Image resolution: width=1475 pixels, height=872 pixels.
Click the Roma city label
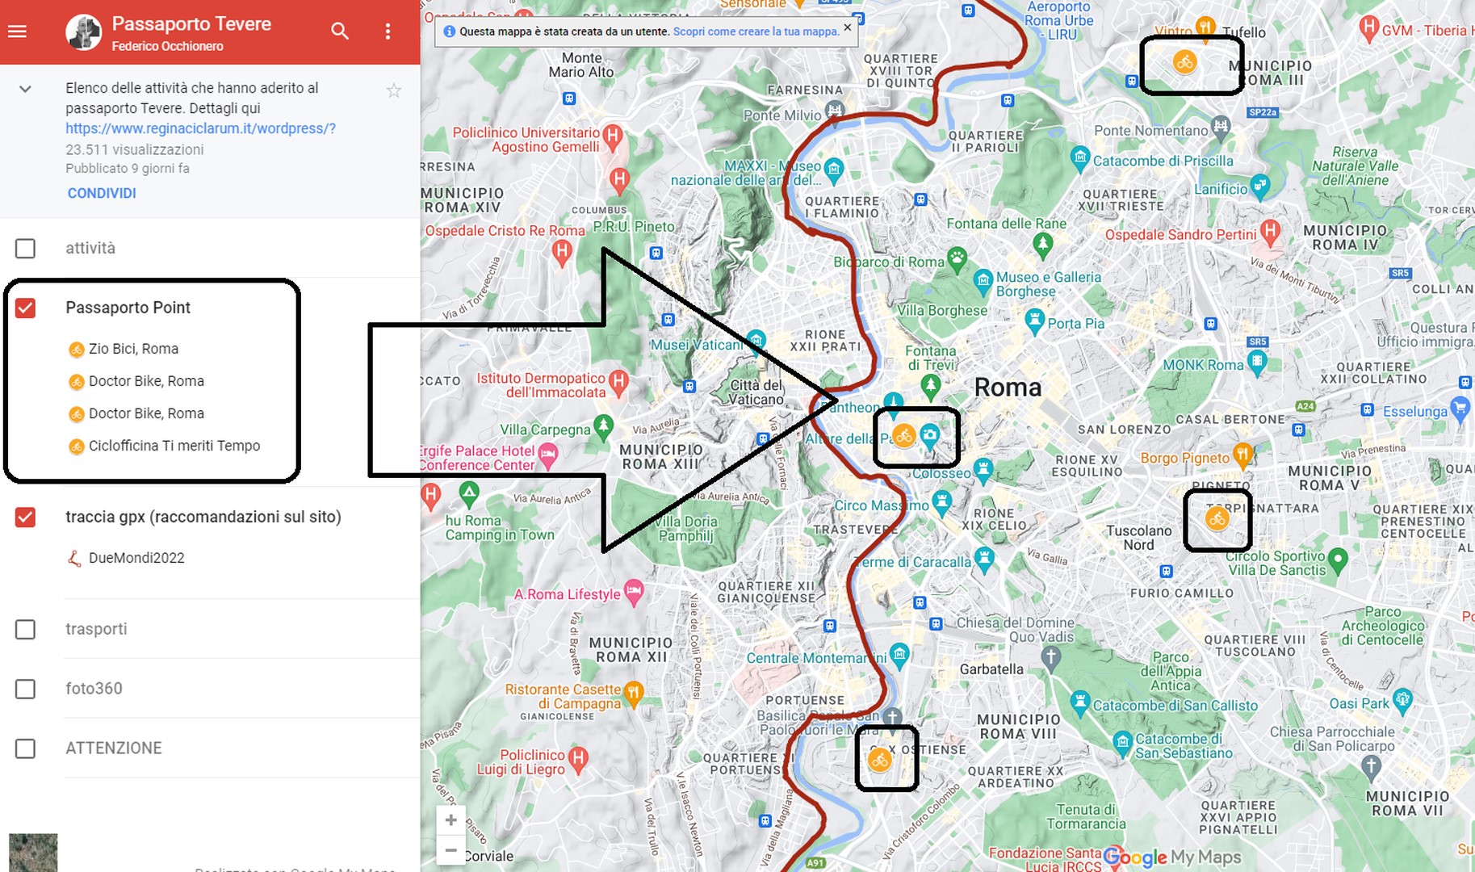[1008, 388]
